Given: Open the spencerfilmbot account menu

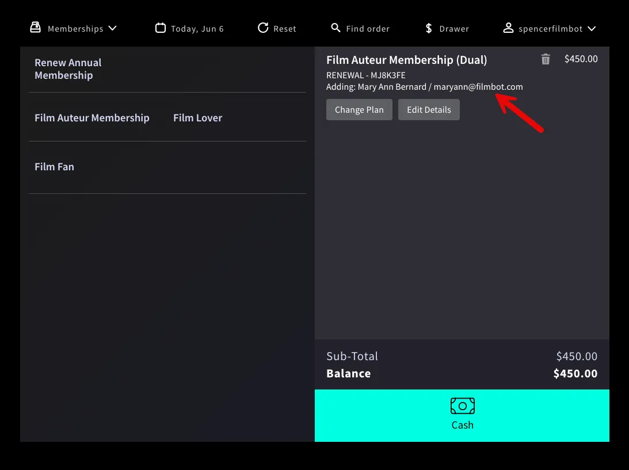Looking at the screenshot, I should (x=550, y=28).
